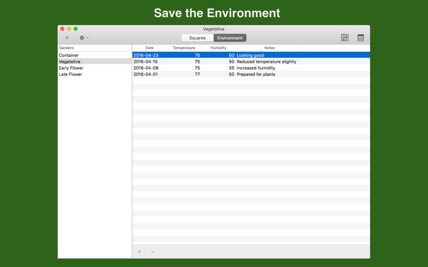Click the Notes column header

[270, 48]
